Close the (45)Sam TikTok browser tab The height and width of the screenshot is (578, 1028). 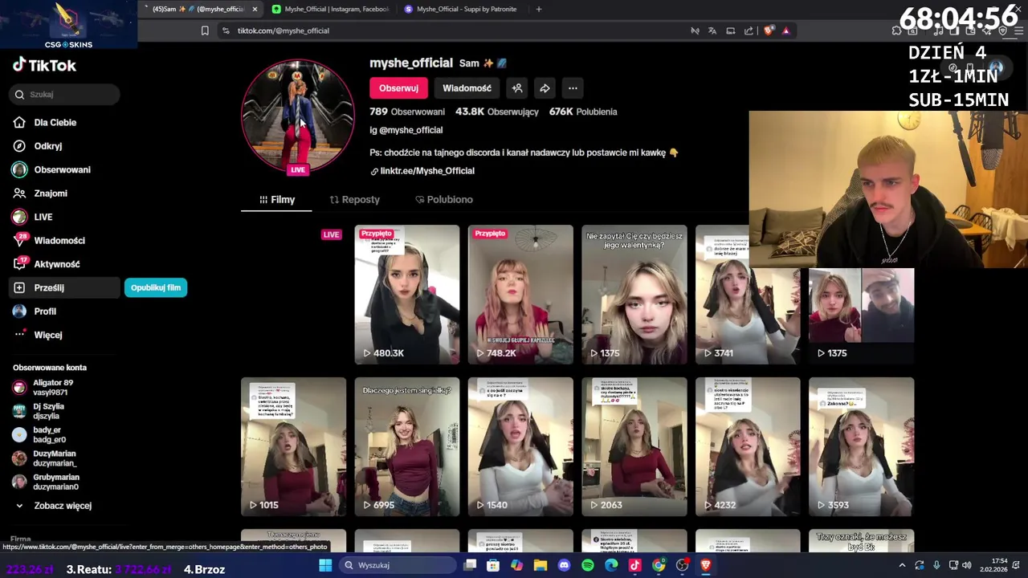[x=255, y=9]
